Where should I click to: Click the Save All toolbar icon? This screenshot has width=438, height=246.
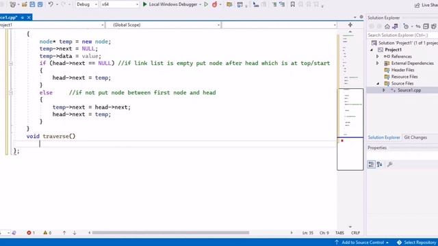[40, 5]
